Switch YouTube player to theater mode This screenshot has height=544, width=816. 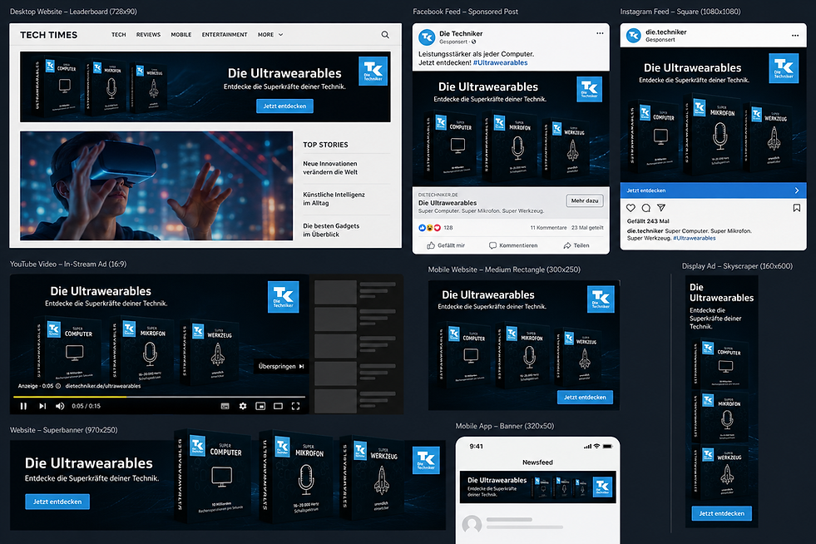pyautogui.click(x=279, y=406)
